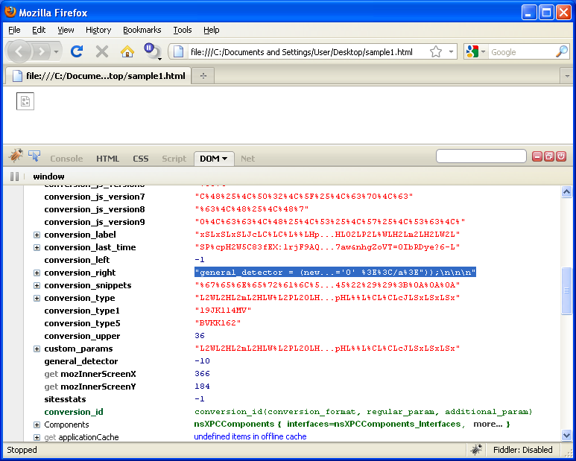This screenshot has height=461, width=576.
Task: Click the Reload page icon
Action: 76,51
